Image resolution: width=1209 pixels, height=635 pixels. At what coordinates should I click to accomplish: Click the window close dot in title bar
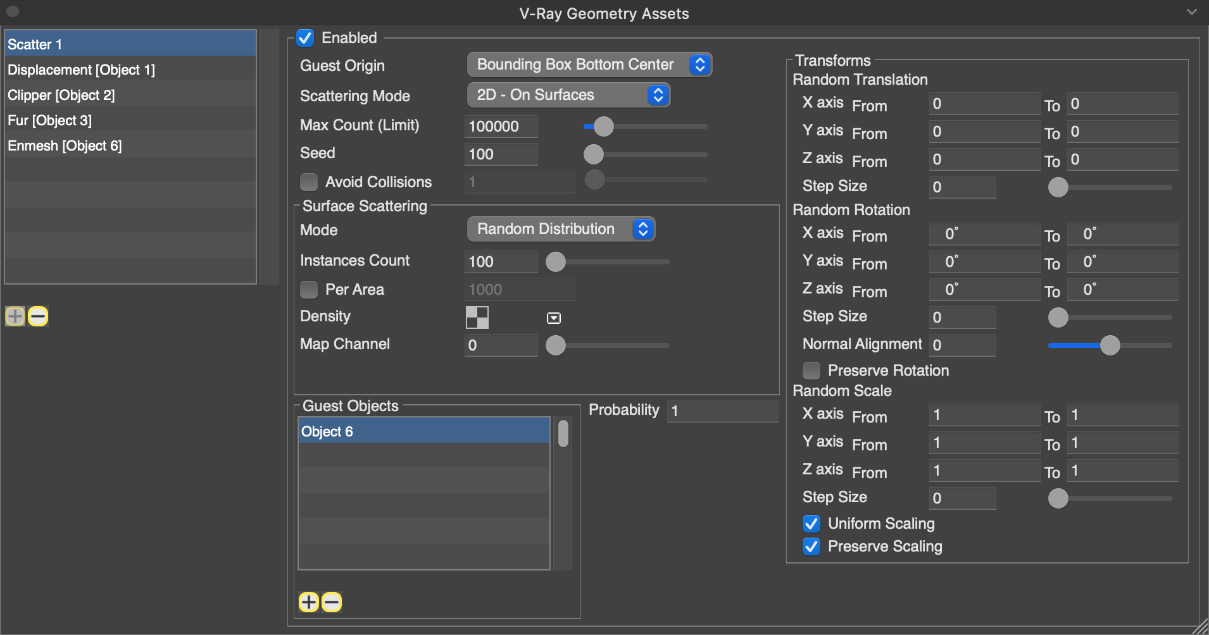tap(12, 11)
